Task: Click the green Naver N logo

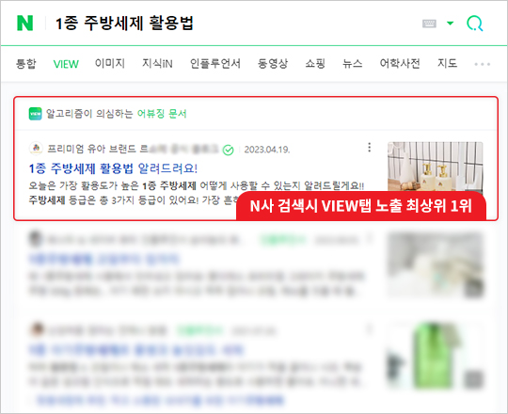Action: pyautogui.click(x=25, y=23)
